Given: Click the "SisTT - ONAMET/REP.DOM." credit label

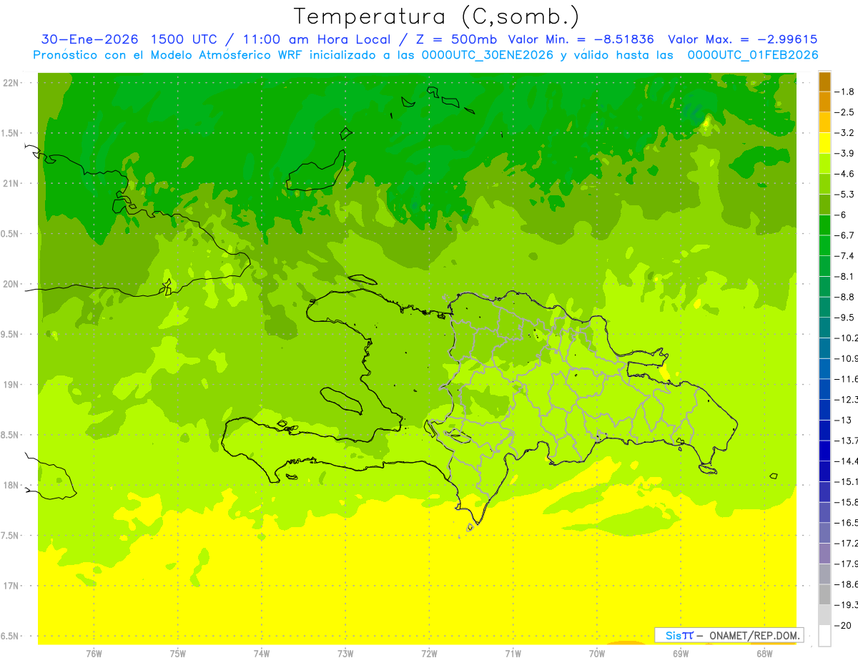Looking at the screenshot, I should pyautogui.click(x=729, y=635).
